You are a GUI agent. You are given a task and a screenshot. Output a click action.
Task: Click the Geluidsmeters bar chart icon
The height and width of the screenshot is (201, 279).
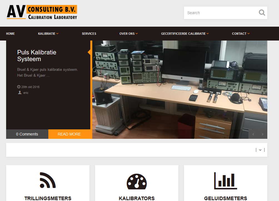225,180
